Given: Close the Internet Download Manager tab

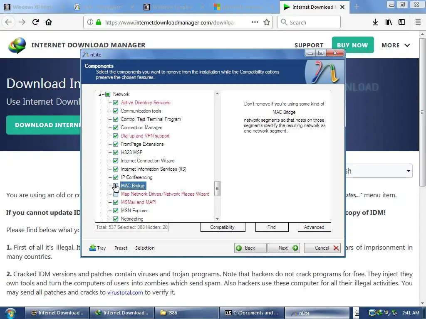Looking at the screenshot, I should [343, 7].
